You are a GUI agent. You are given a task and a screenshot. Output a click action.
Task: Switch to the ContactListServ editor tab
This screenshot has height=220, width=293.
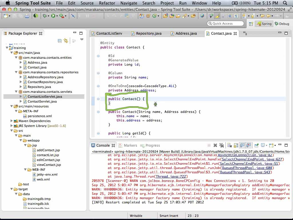(107, 34)
